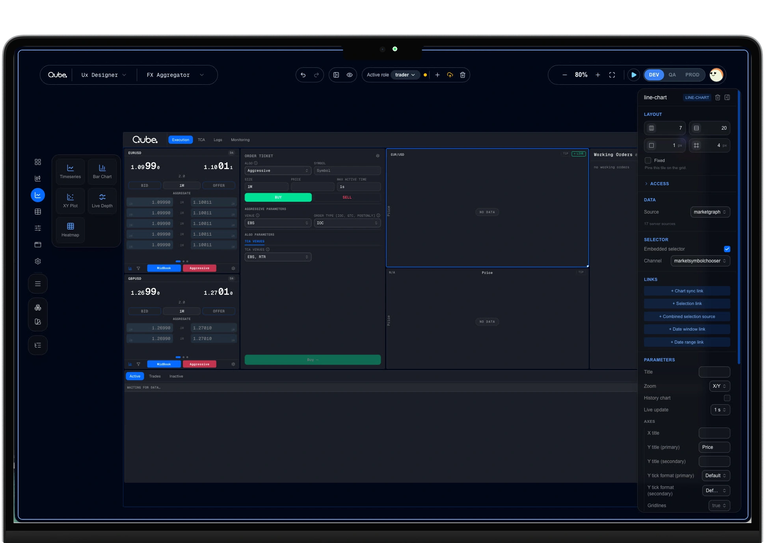Redo the last change

pyautogui.click(x=316, y=75)
